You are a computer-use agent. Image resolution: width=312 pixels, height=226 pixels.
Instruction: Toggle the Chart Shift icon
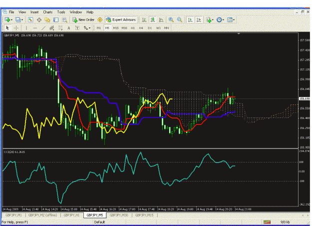[199, 19]
